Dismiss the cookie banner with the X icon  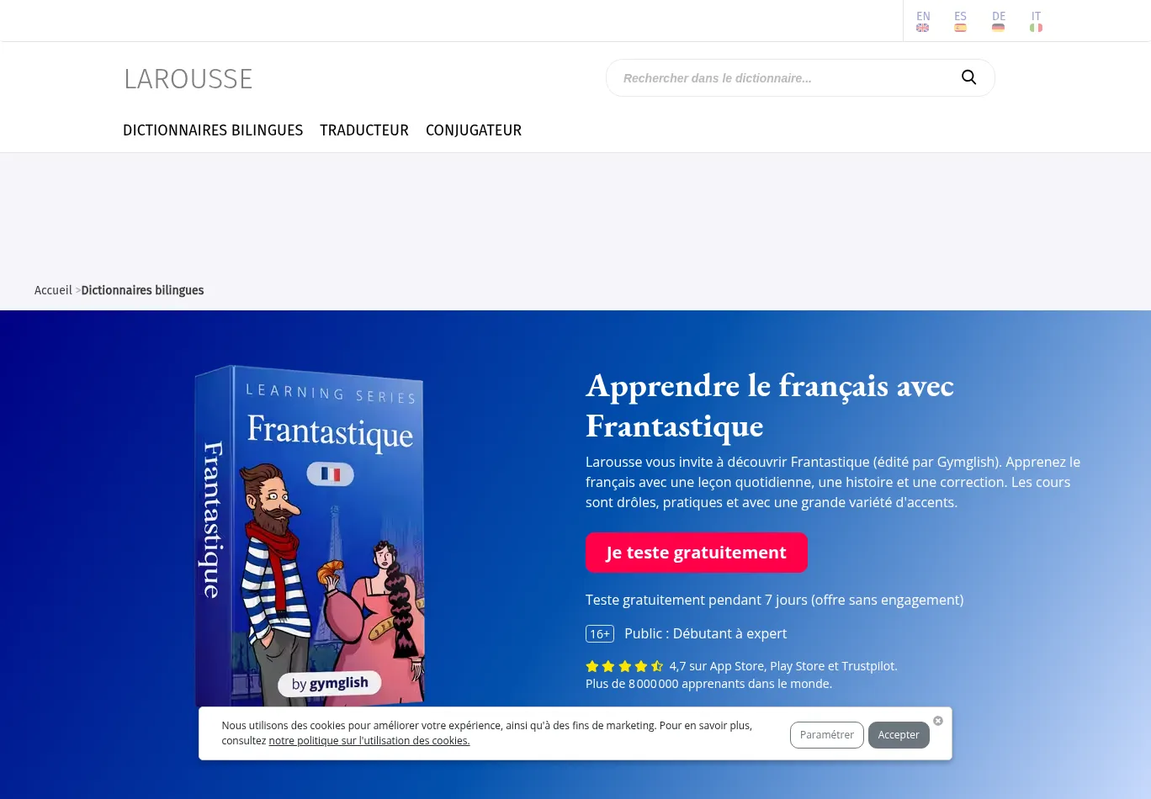pos(938,721)
